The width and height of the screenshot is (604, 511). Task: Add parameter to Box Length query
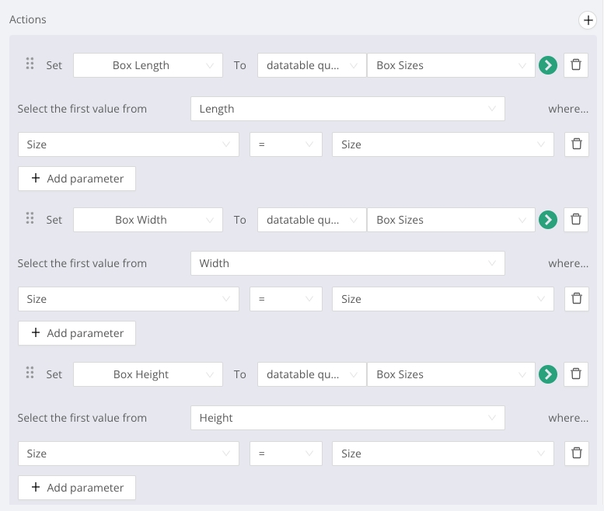coord(77,179)
